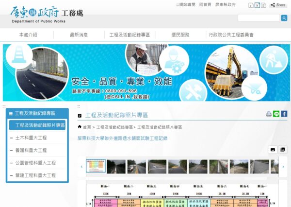Open the 便民服務 menu
This screenshot has height=207, width=291.
pyautogui.click(x=180, y=35)
